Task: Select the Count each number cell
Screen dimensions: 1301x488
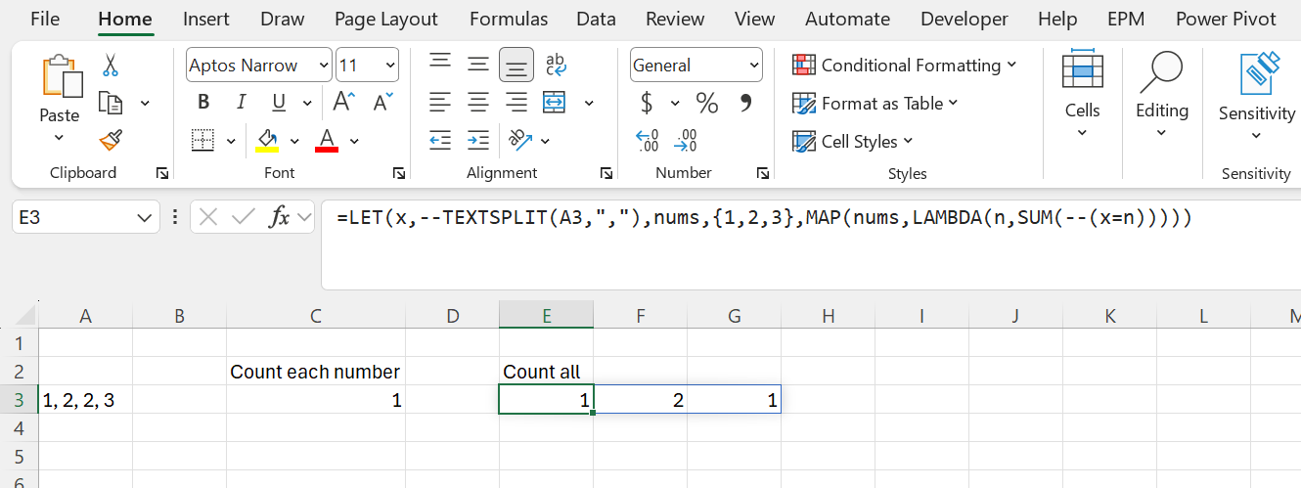Action: click(315, 372)
